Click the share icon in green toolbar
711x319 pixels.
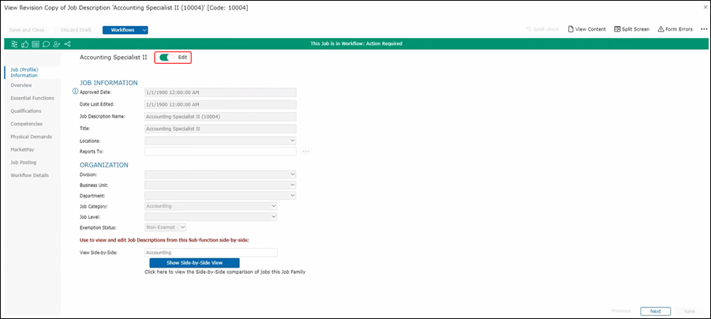coord(67,44)
